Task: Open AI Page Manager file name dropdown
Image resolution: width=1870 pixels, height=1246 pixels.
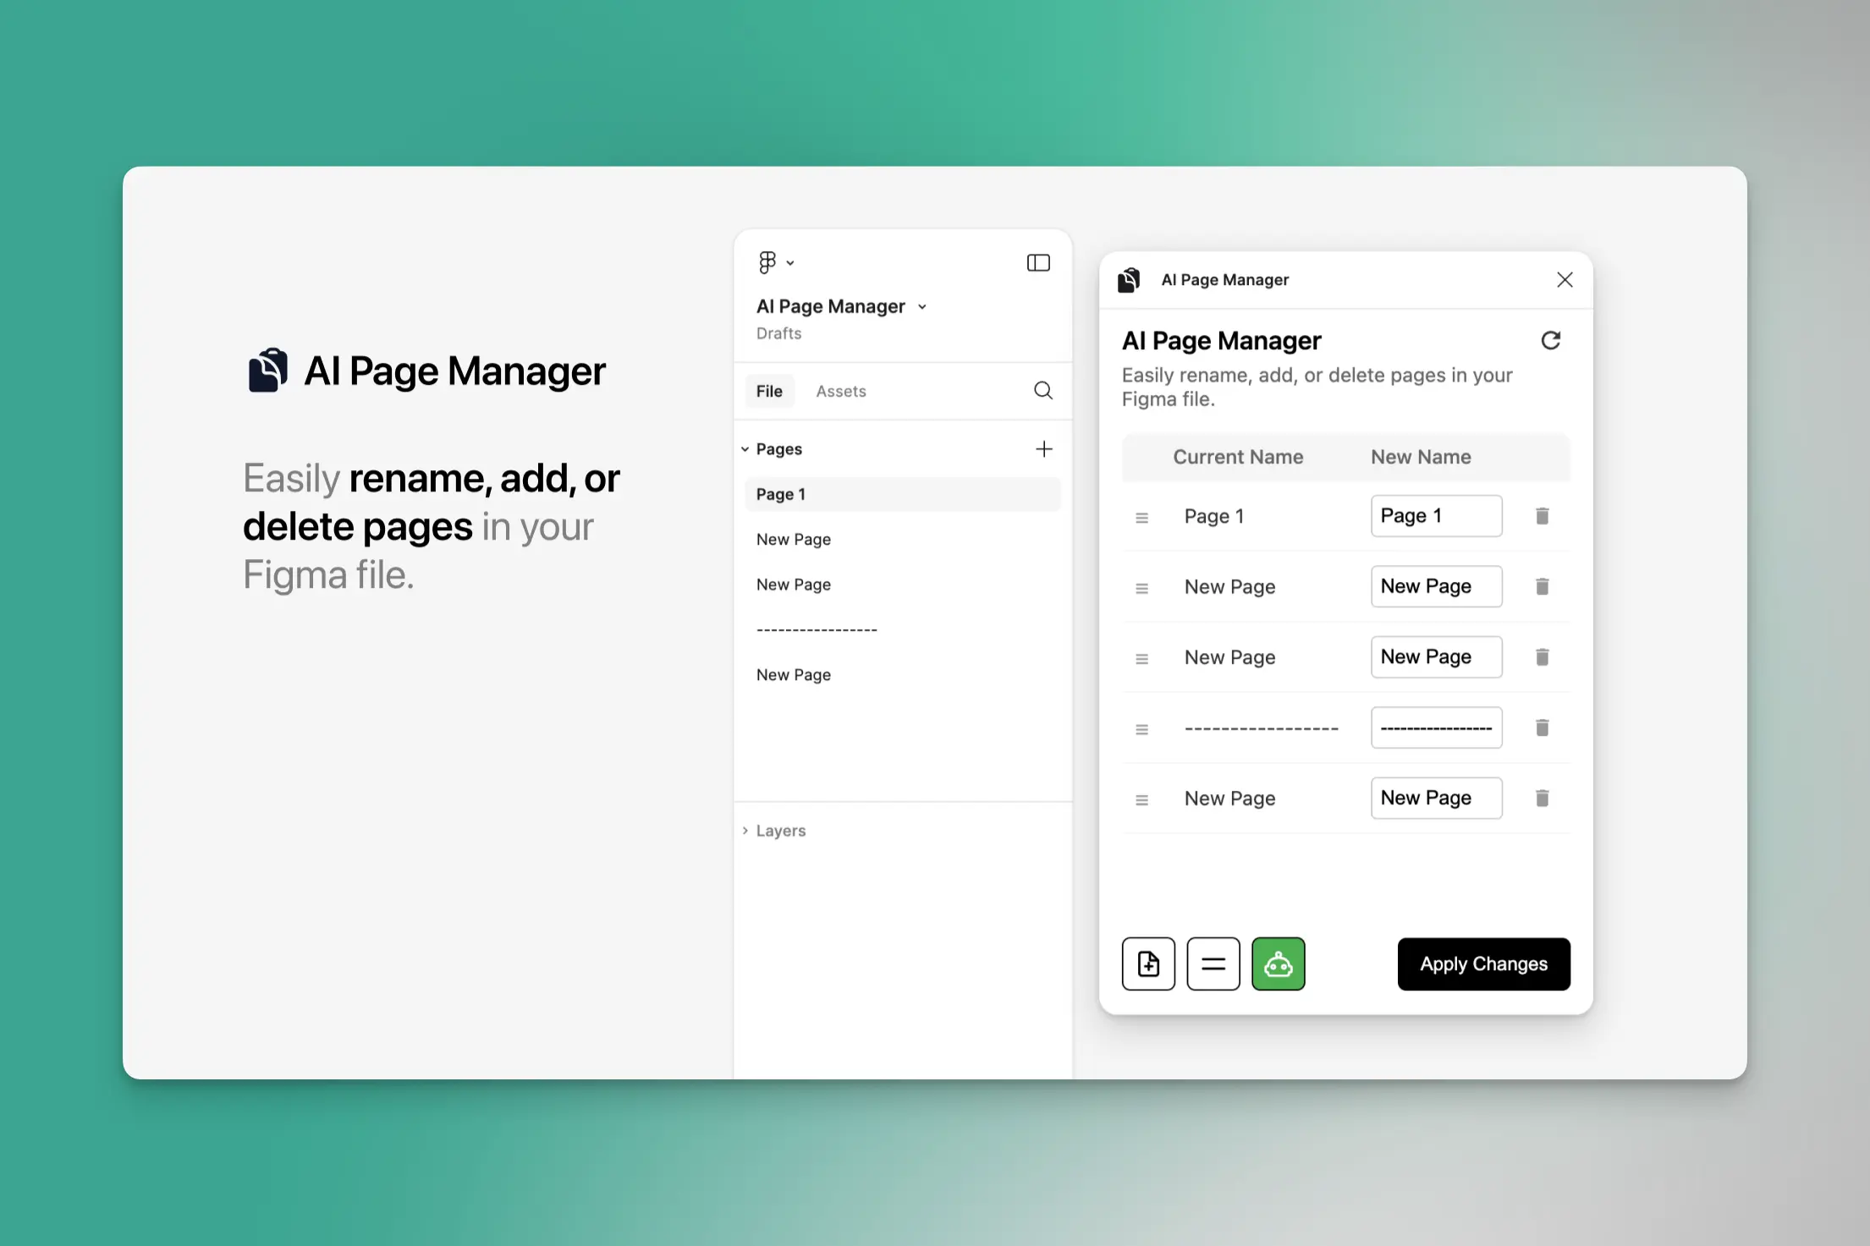Action: click(x=922, y=307)
